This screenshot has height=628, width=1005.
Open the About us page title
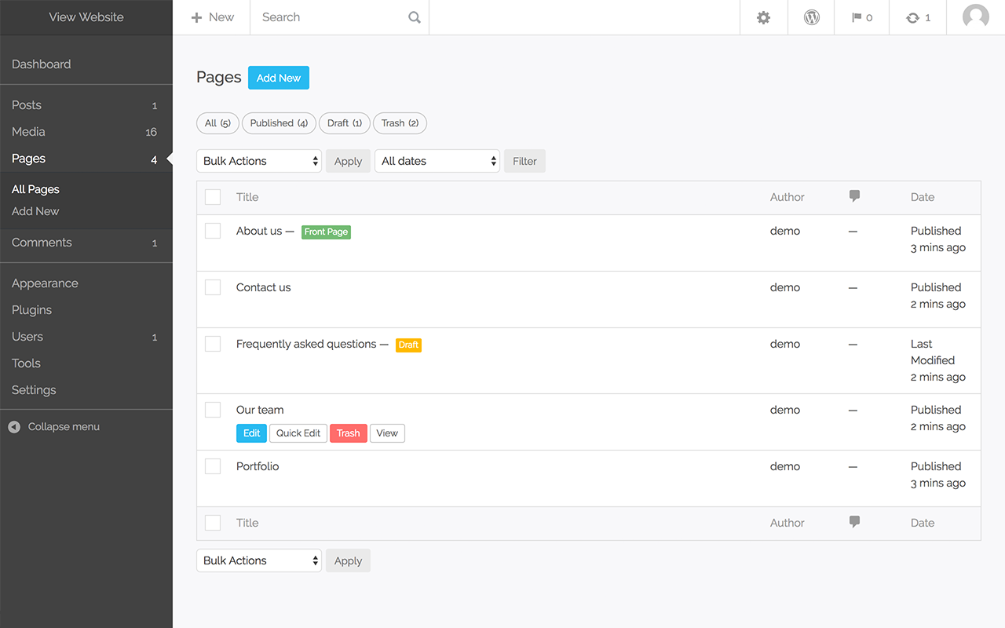pyautogui.click(x=259, y=231)
